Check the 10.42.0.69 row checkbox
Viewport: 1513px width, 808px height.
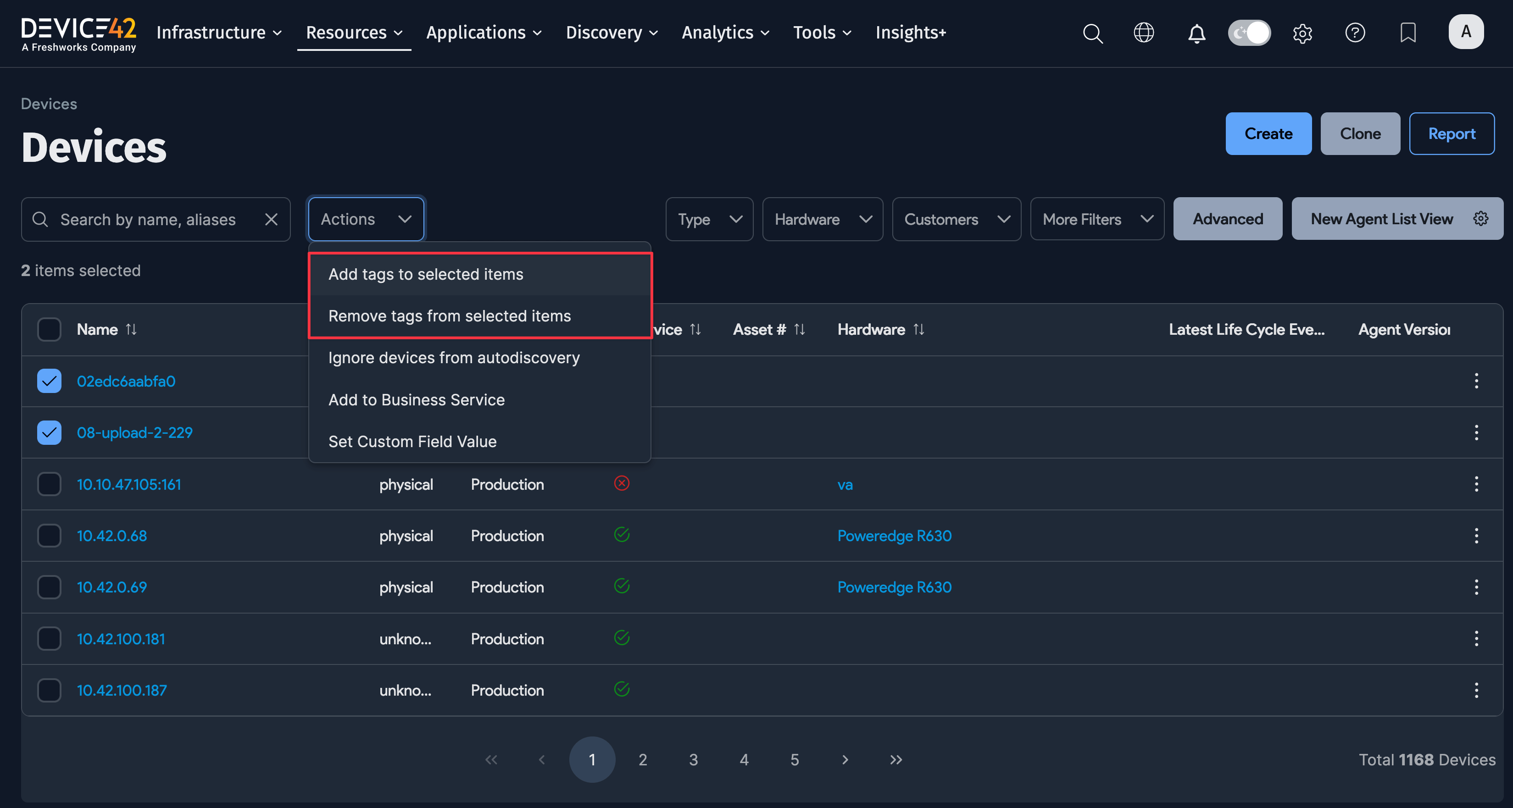tap(50, 587)
